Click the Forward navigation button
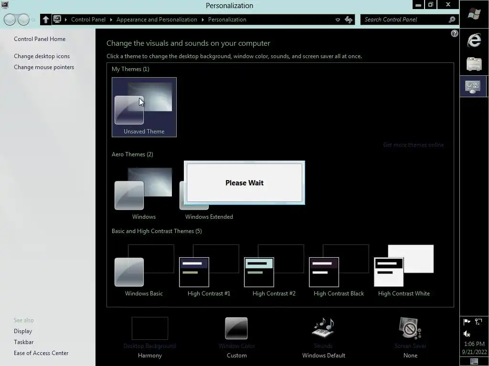489x366 pixels. 23,20
